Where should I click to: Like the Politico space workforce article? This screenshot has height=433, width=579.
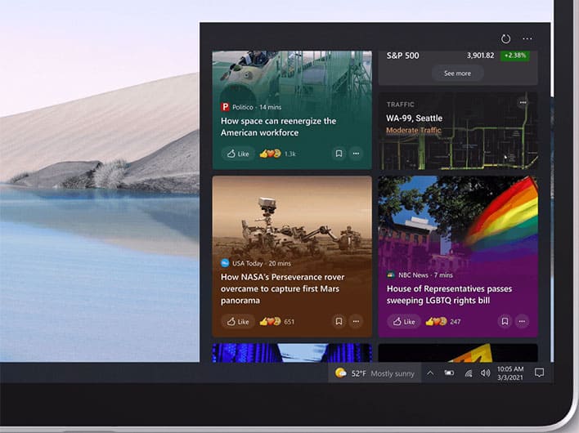pos(238,154)
